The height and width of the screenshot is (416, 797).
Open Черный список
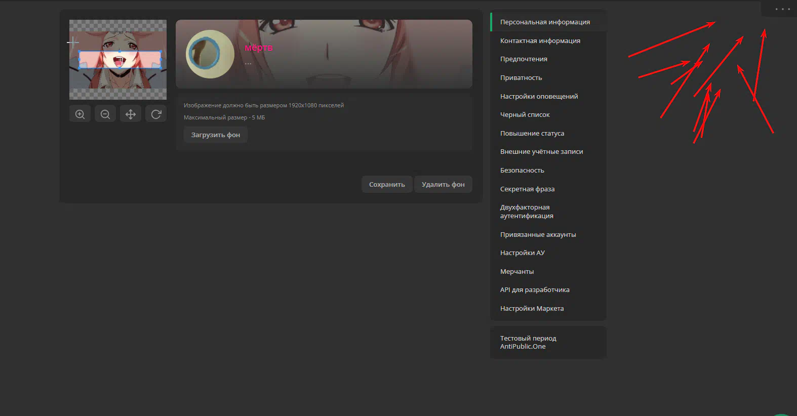coord(548,115)
